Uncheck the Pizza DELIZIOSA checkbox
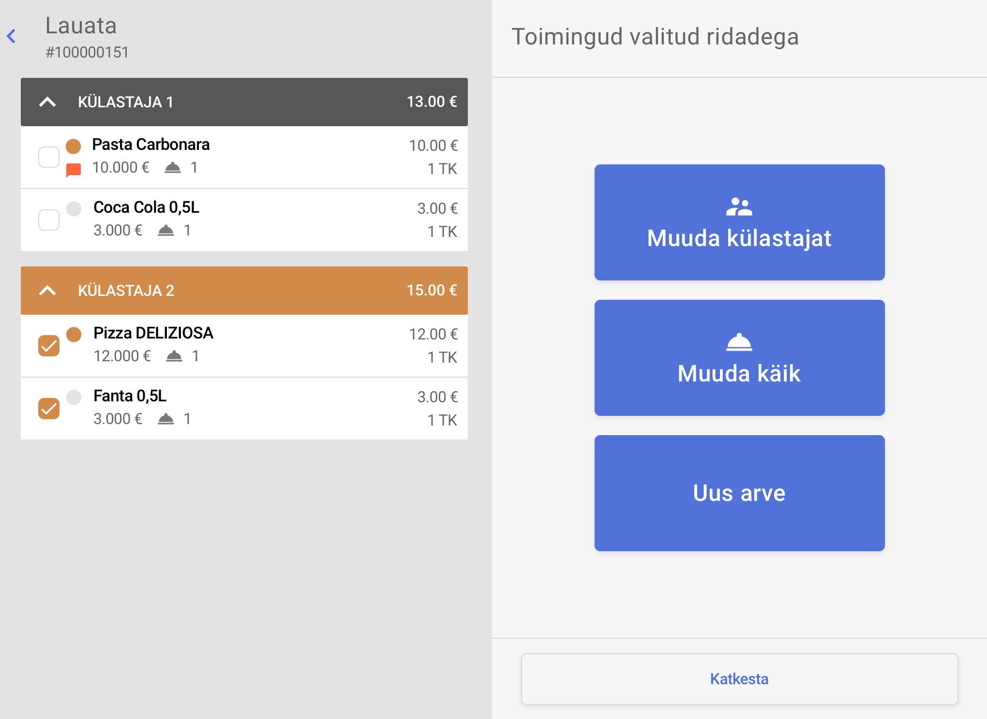This screenshot has width=987, height=719. [x=49, y=346]
